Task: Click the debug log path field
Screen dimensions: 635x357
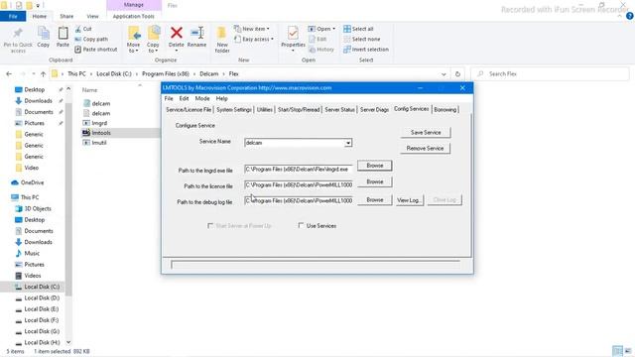Action: coord(299,200)
